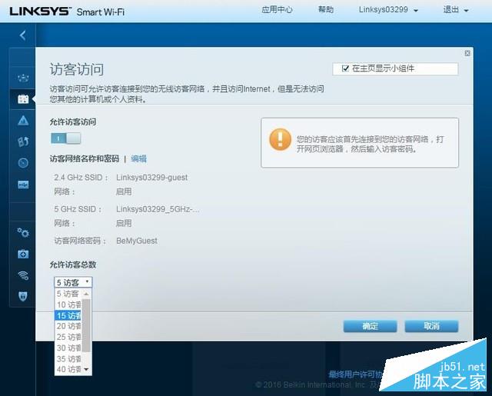Open the Guest Access sidebar icon
The image size is (492, 396).
point(23,99)
